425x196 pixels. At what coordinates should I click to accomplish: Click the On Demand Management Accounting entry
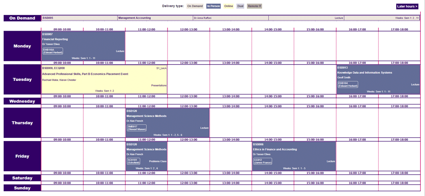point(134,18)
